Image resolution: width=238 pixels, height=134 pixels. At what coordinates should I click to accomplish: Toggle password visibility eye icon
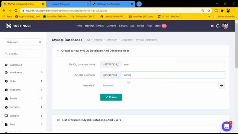pos(222,86)
